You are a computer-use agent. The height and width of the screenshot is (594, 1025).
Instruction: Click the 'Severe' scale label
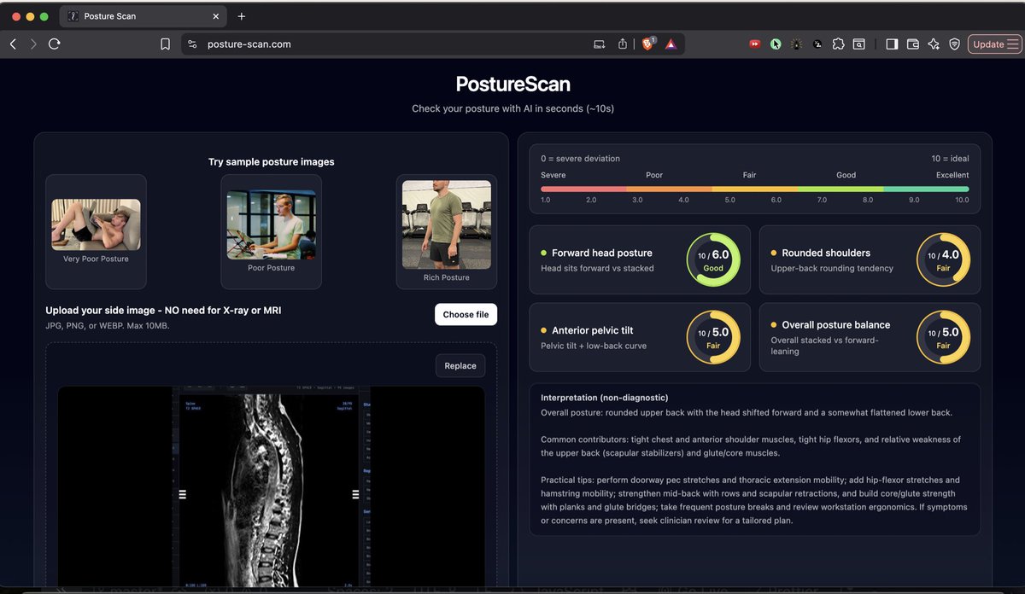(553, 175)
